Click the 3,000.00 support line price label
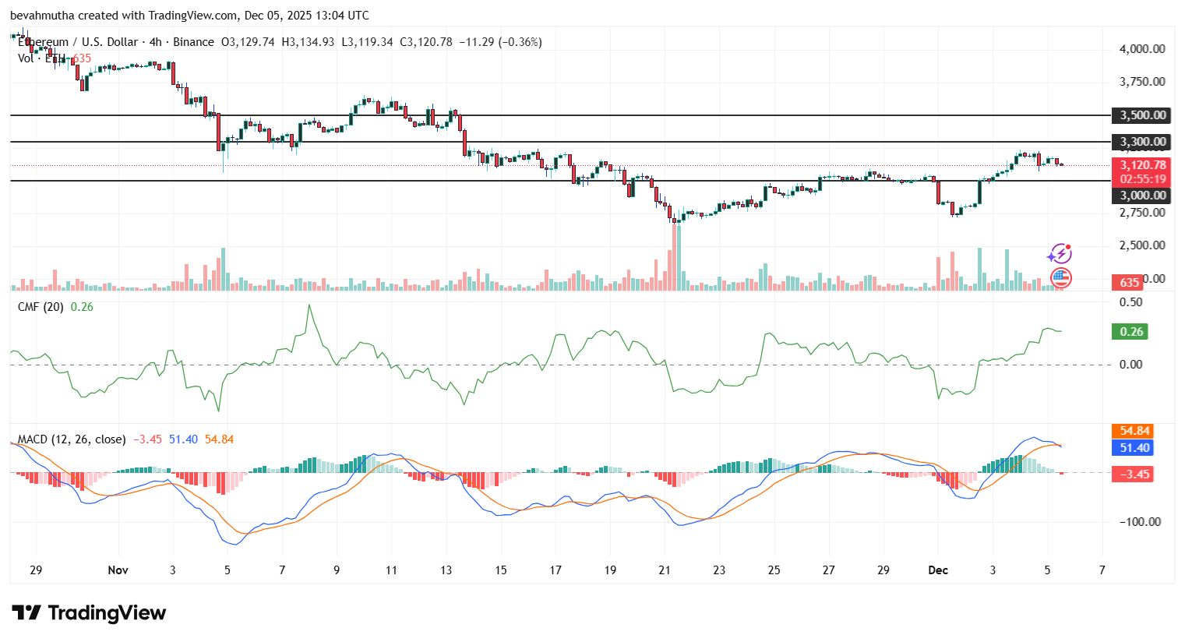 point(1143,196)
